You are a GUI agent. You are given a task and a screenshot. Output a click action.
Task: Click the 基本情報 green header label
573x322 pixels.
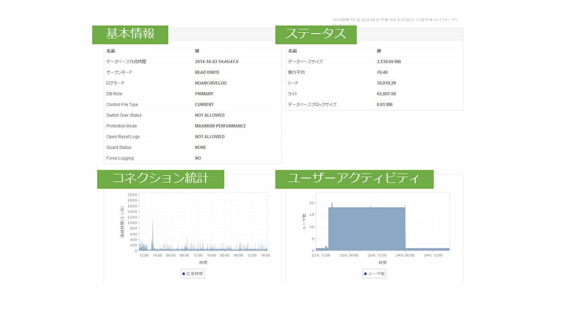[130, 34]
